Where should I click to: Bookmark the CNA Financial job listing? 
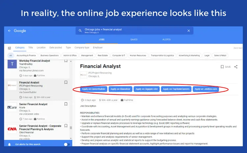66,126
